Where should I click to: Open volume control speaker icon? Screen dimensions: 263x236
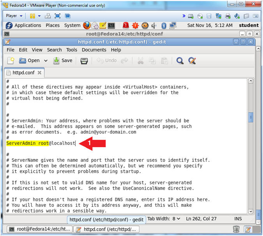click(x=154, y=25)
